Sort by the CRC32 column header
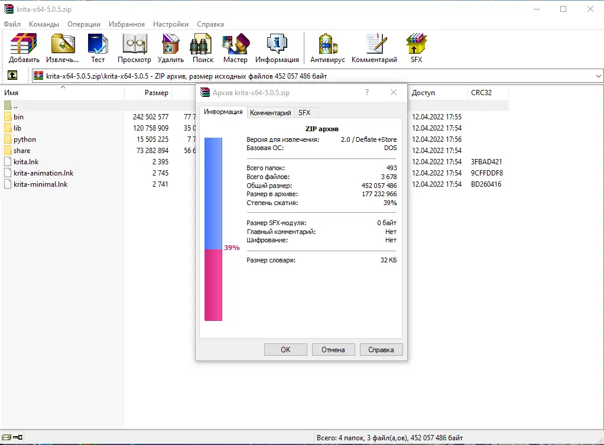This screenshot has width=604, height=445. coord(488,92)
